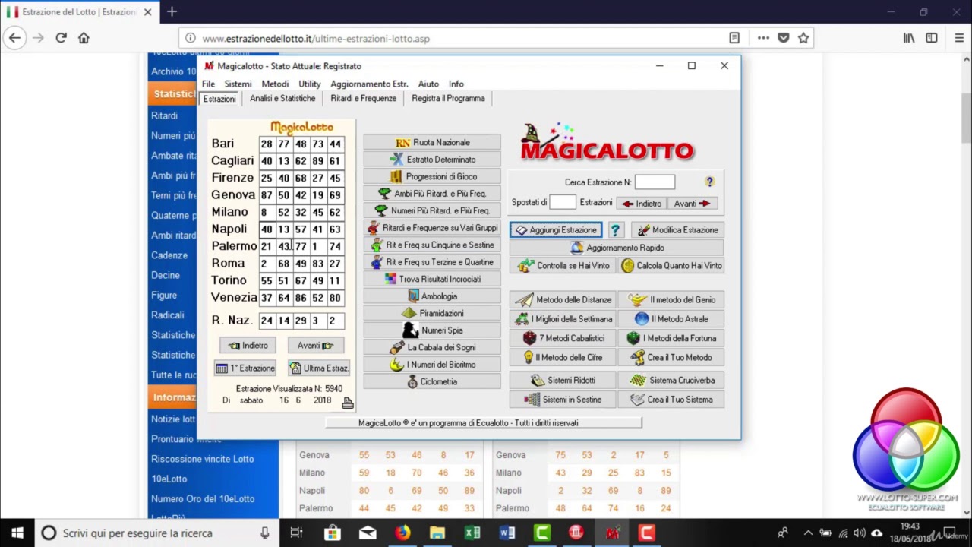The height and width of the screenshot is (547, 972).
Task: Open the Sistemi menu
Action: [x=238, y=84]
